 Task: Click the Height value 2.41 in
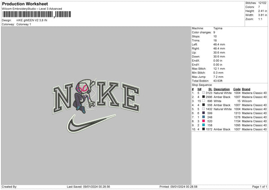tap(262, 11)
